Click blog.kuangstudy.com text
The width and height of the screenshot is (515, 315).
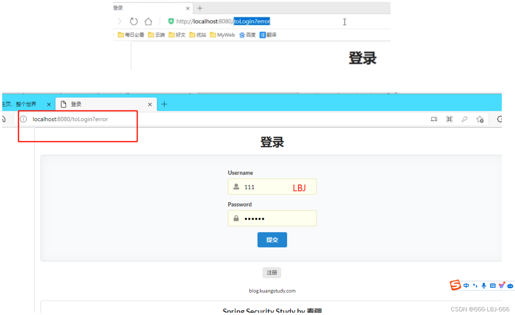point(272,291)
